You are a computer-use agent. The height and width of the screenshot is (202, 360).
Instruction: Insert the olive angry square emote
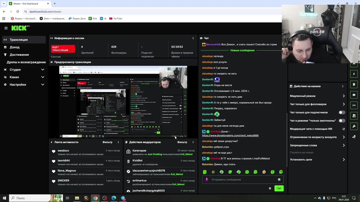pyautogui.click(x=213, y=172)
